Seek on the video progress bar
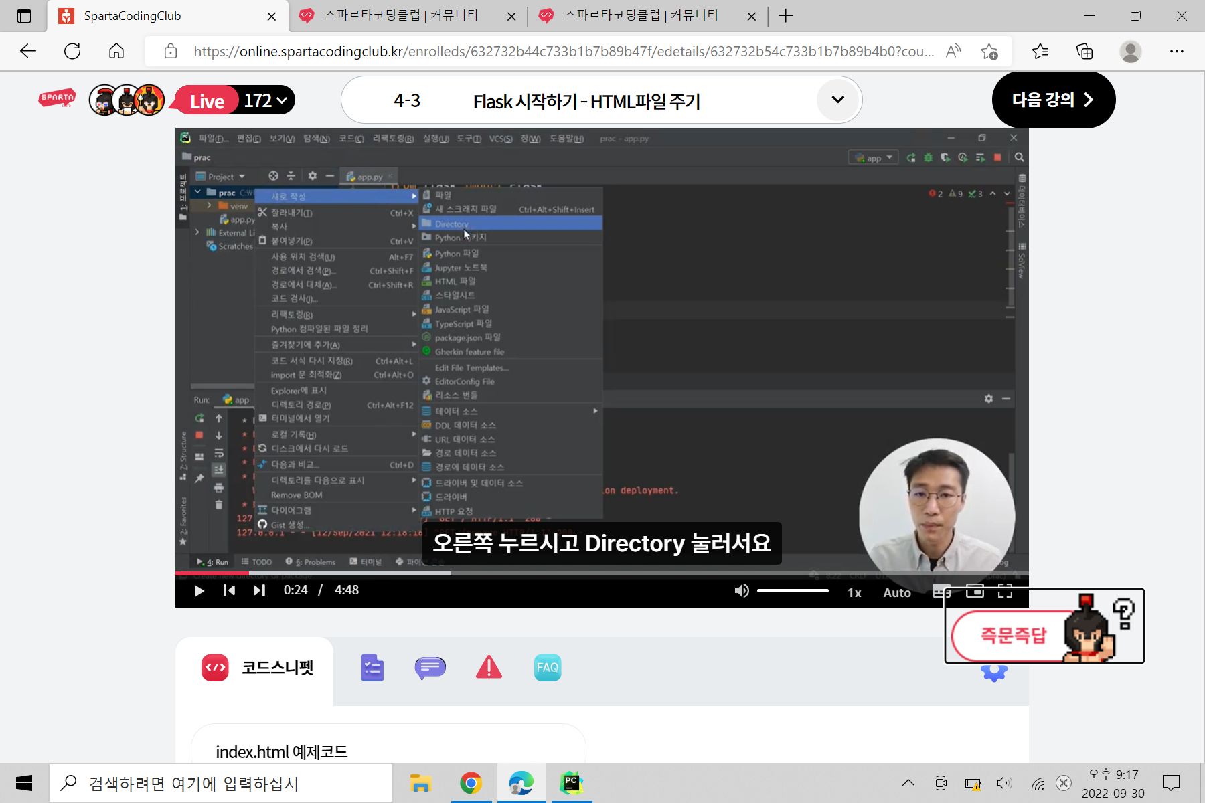The height and width of the screenshot is (803, 1205). pos(602,573)
